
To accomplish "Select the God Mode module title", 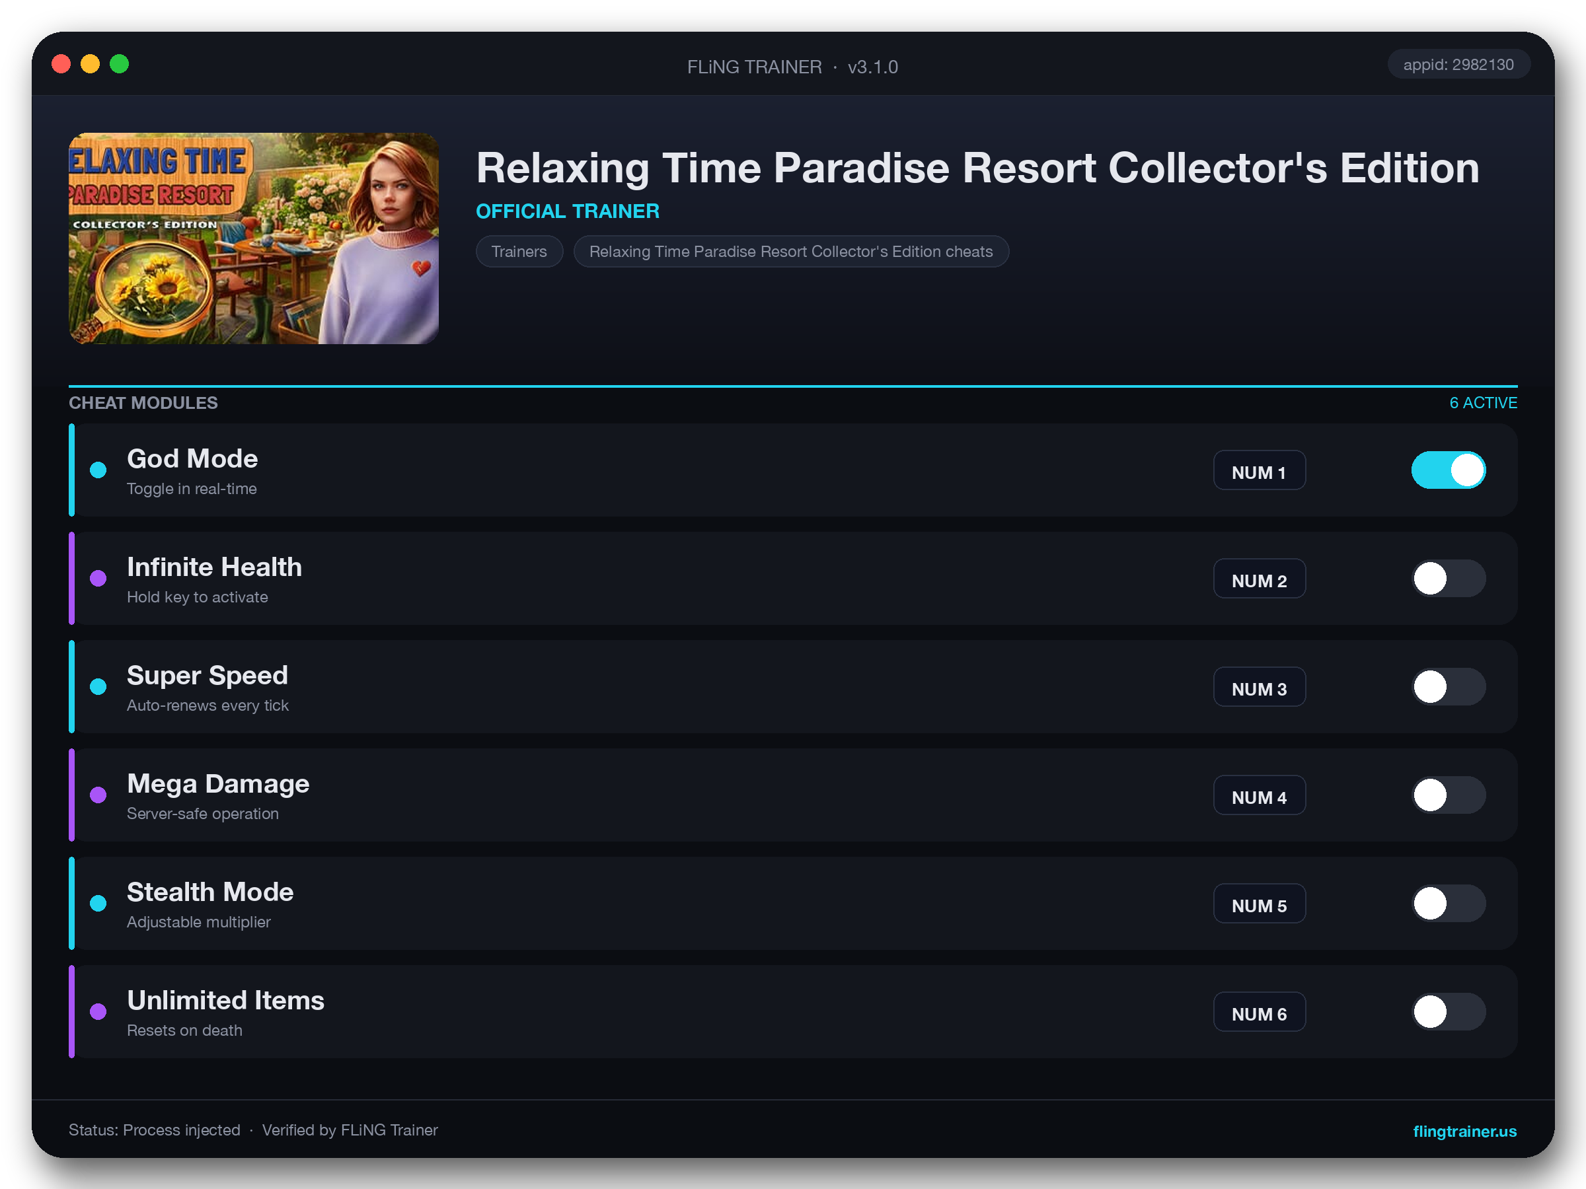I will coord(192,458).
